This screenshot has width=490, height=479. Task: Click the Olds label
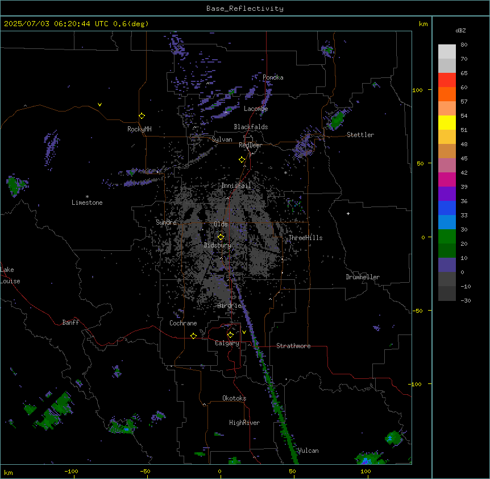point(221,224)
